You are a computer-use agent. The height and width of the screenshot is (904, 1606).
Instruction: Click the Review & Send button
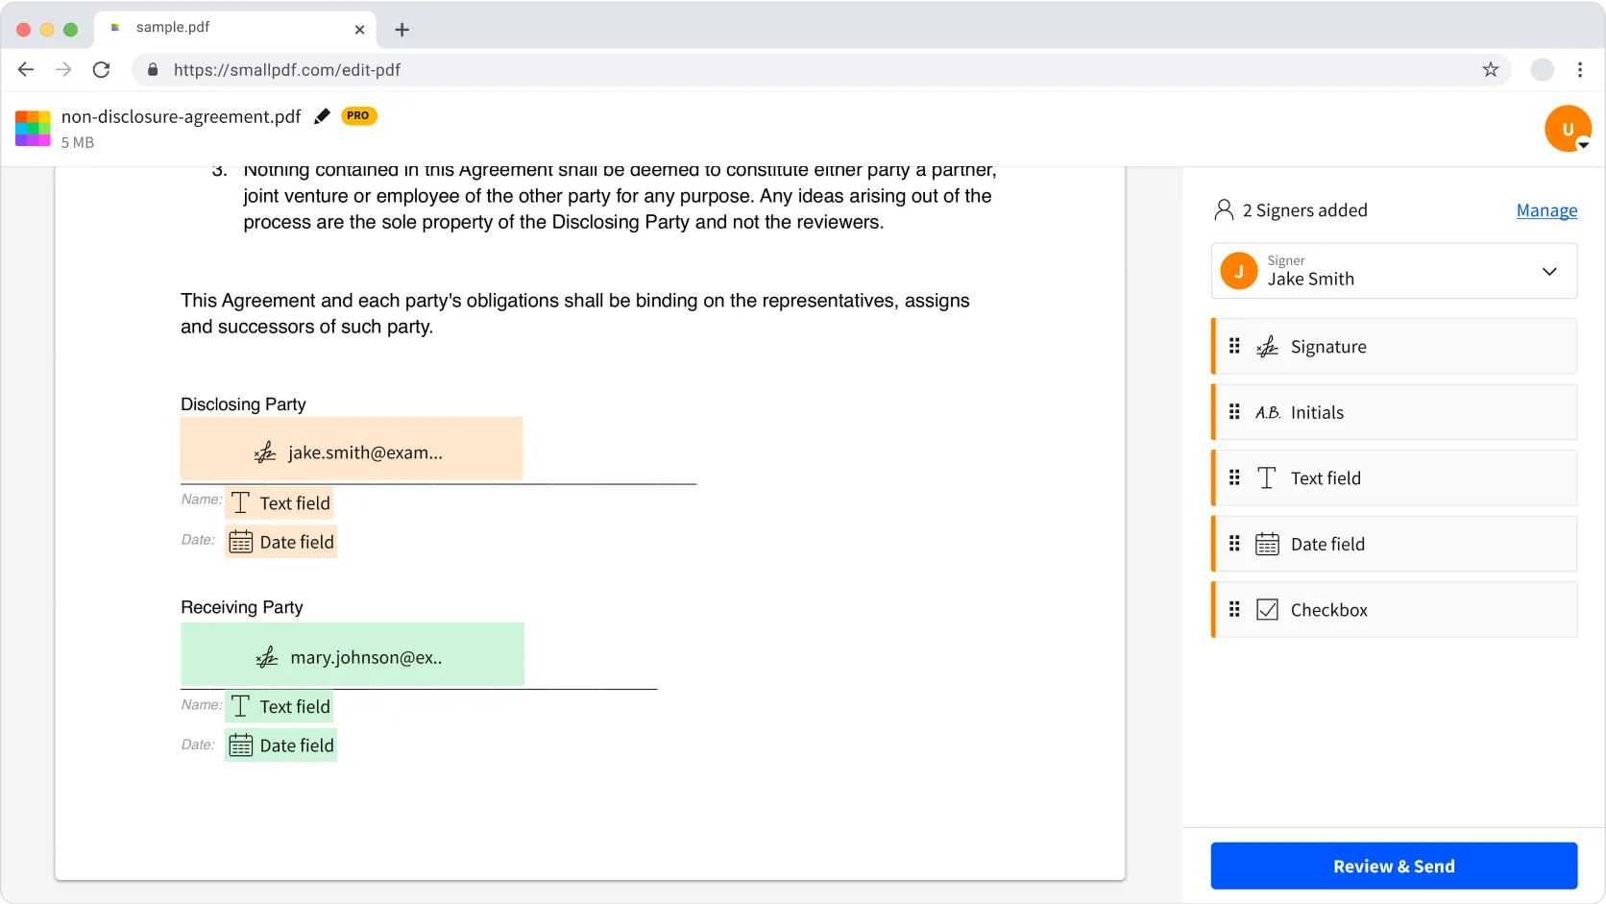pos(1394,867)
